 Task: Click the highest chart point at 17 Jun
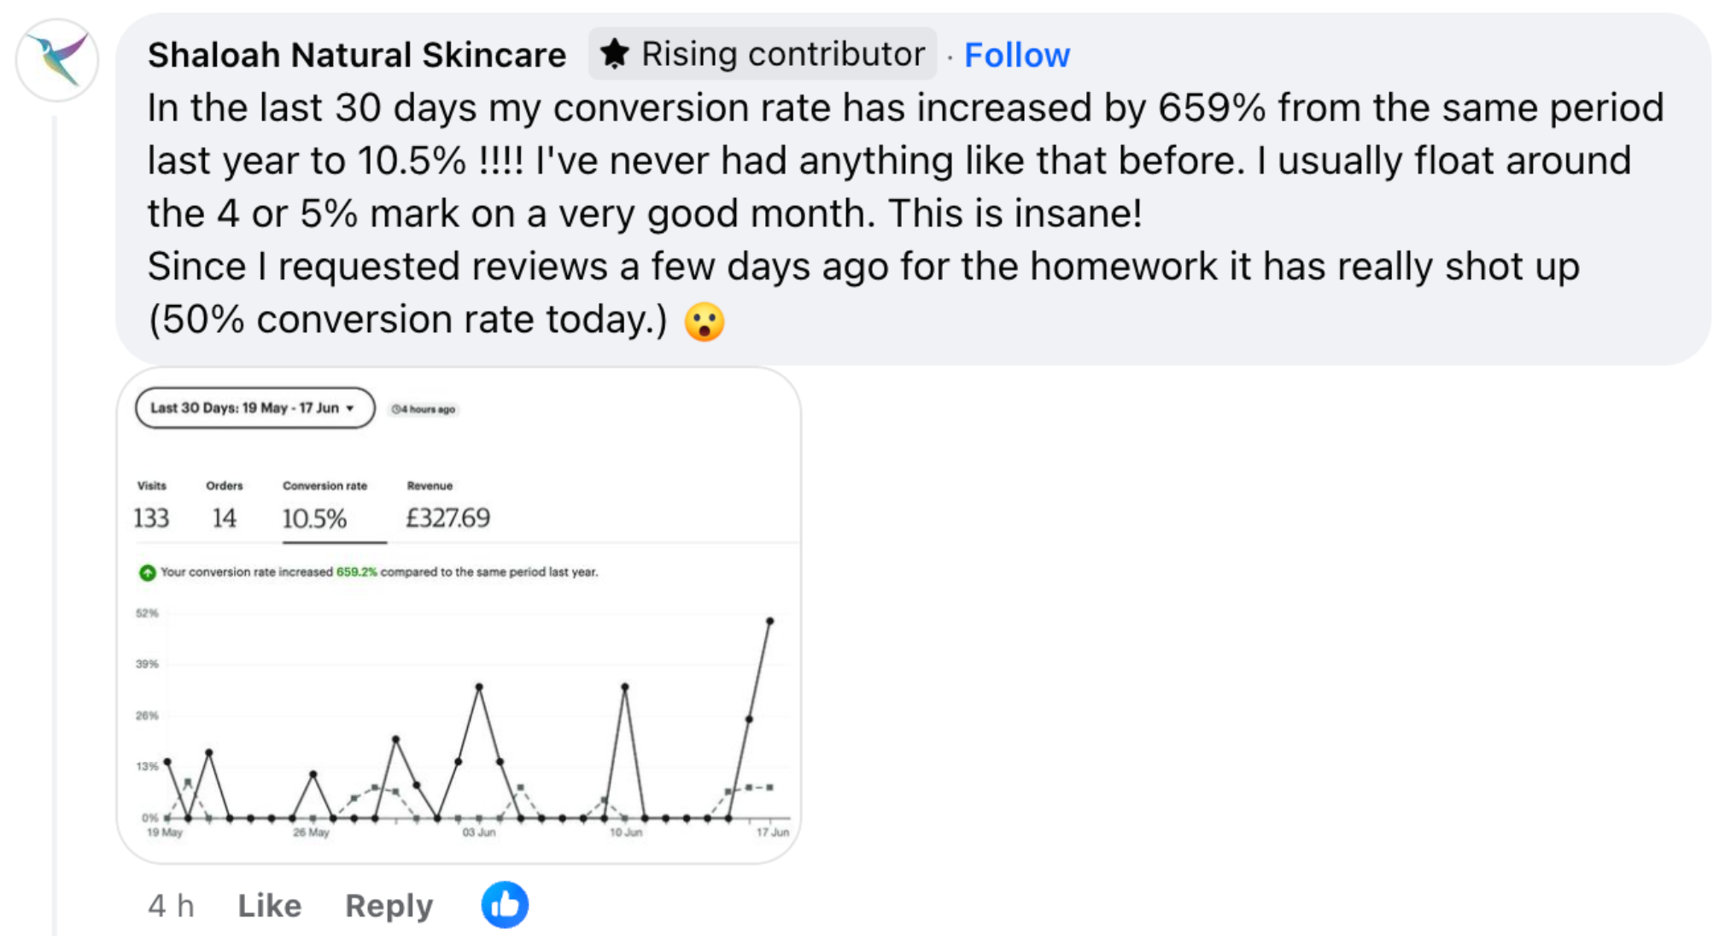pos(769,621)
